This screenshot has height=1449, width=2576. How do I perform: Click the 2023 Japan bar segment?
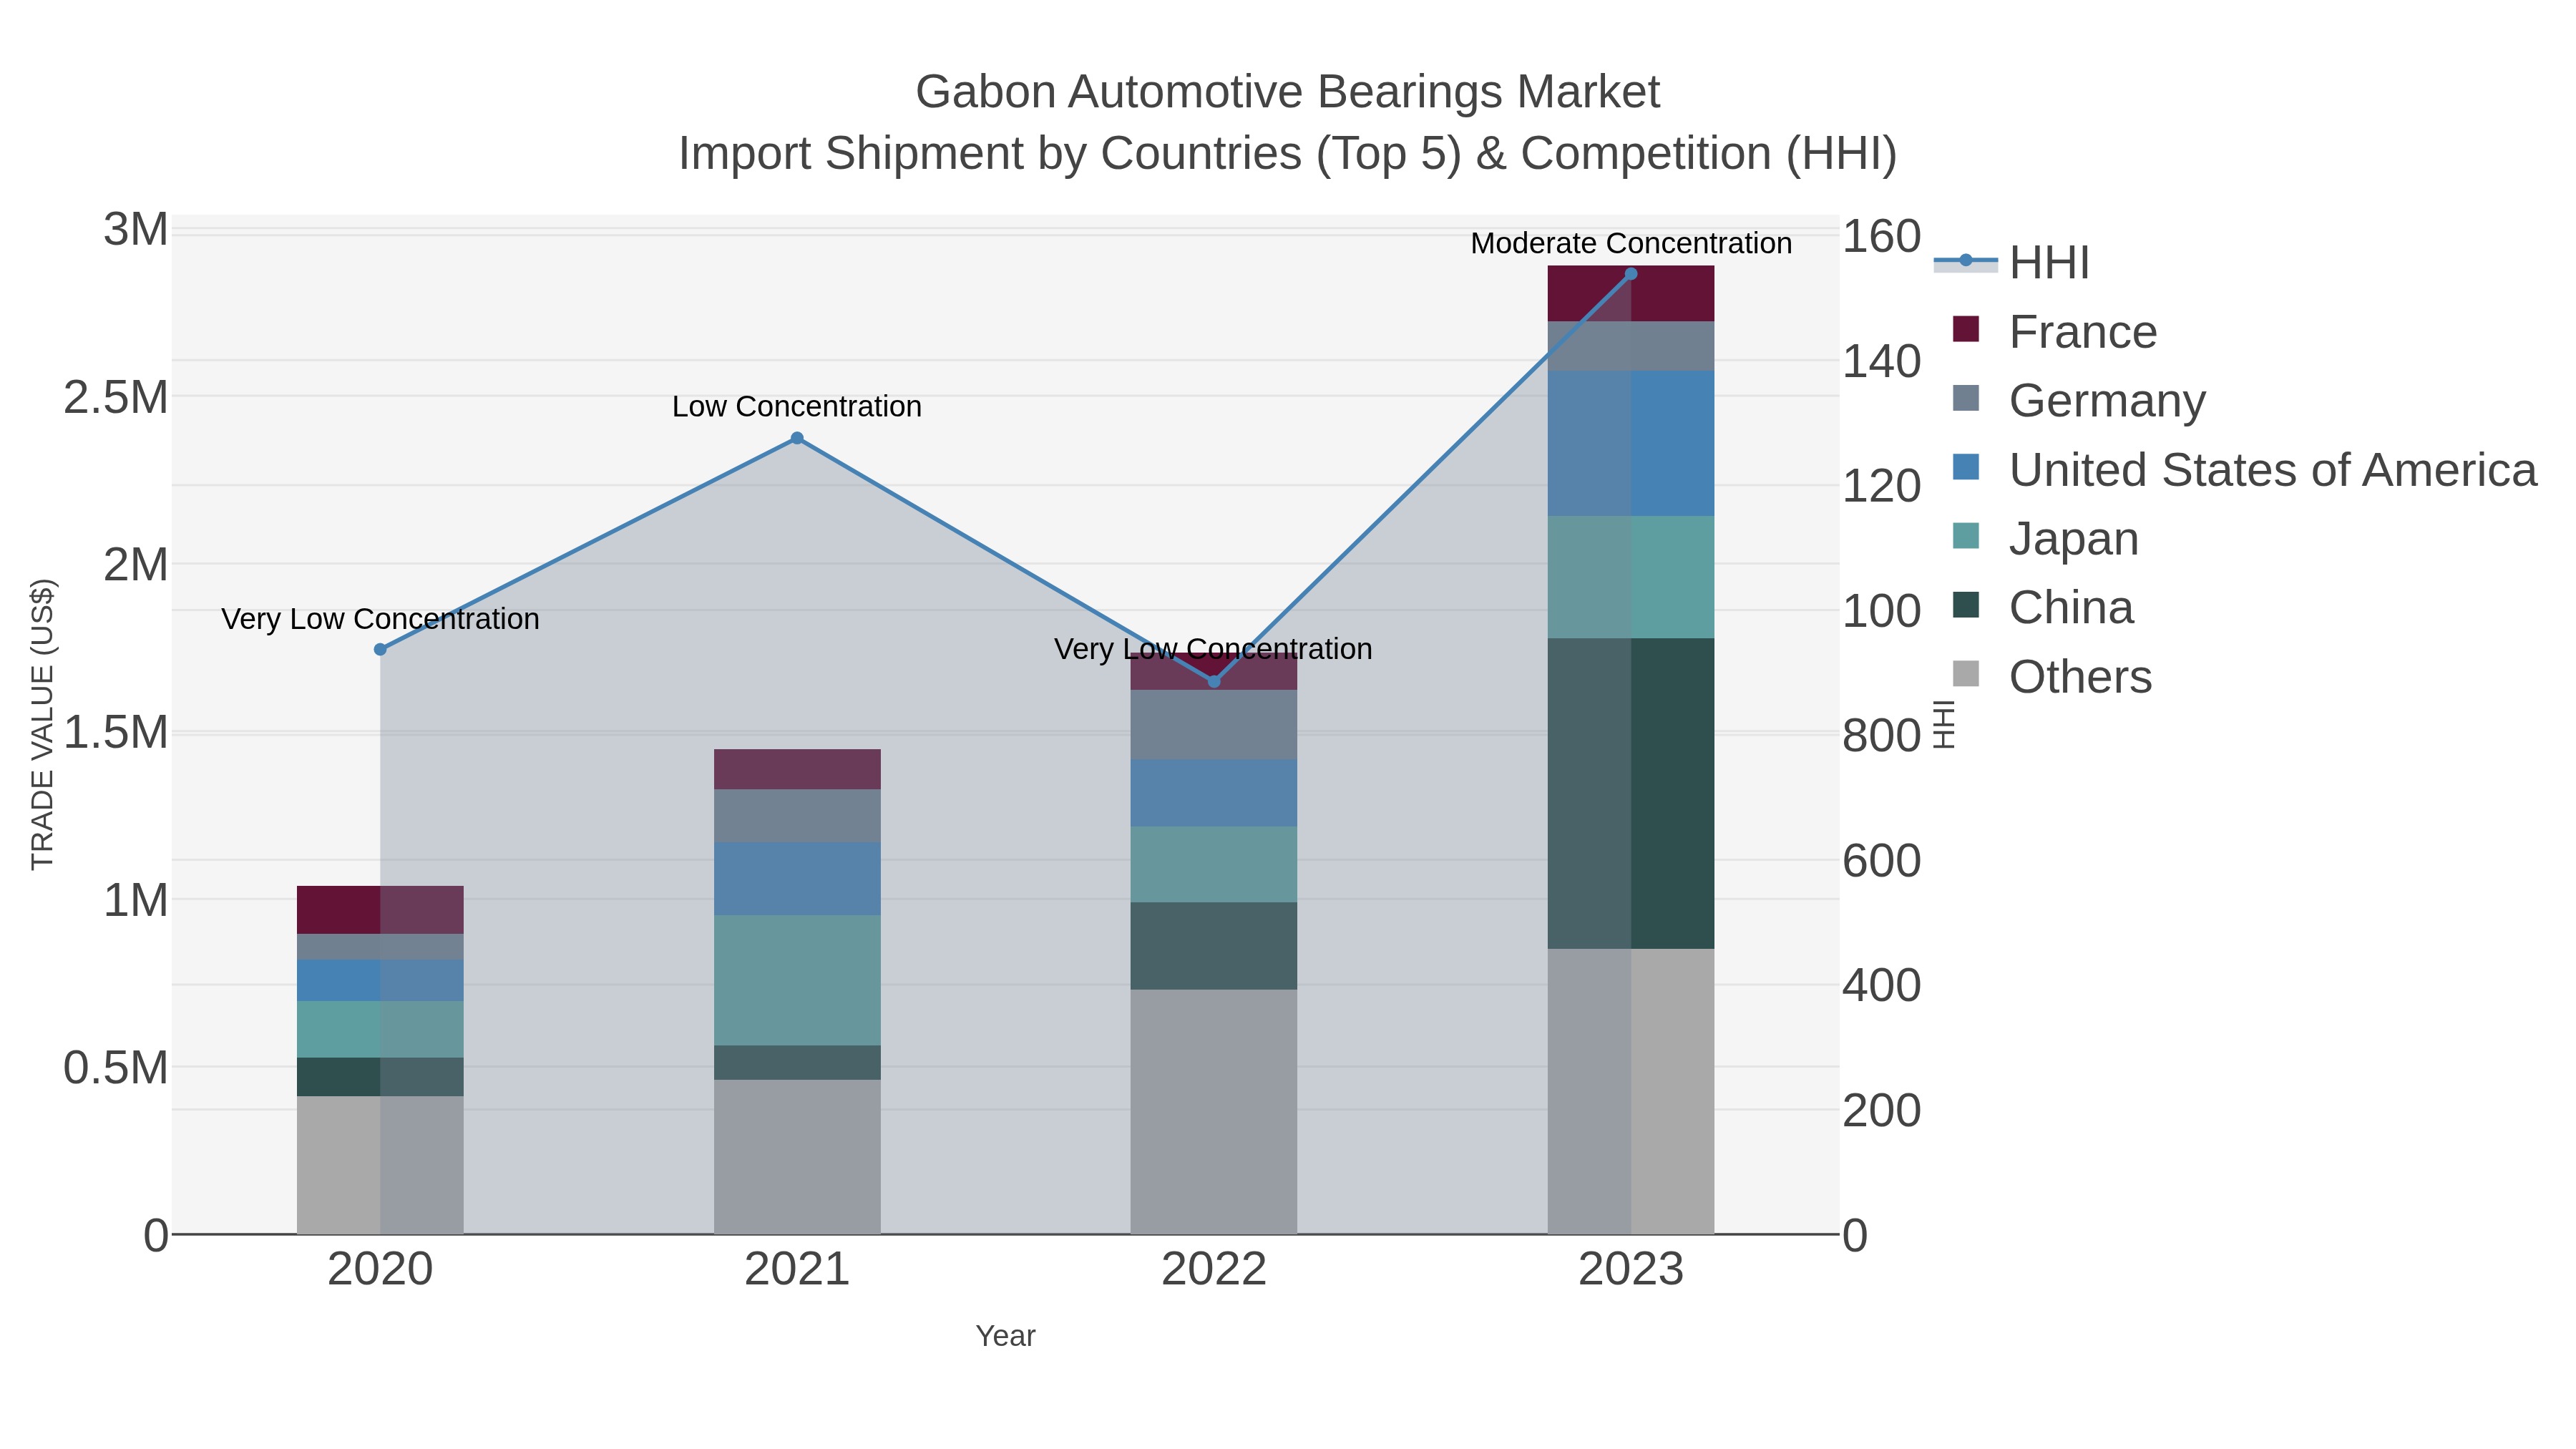pos(1631,577)
